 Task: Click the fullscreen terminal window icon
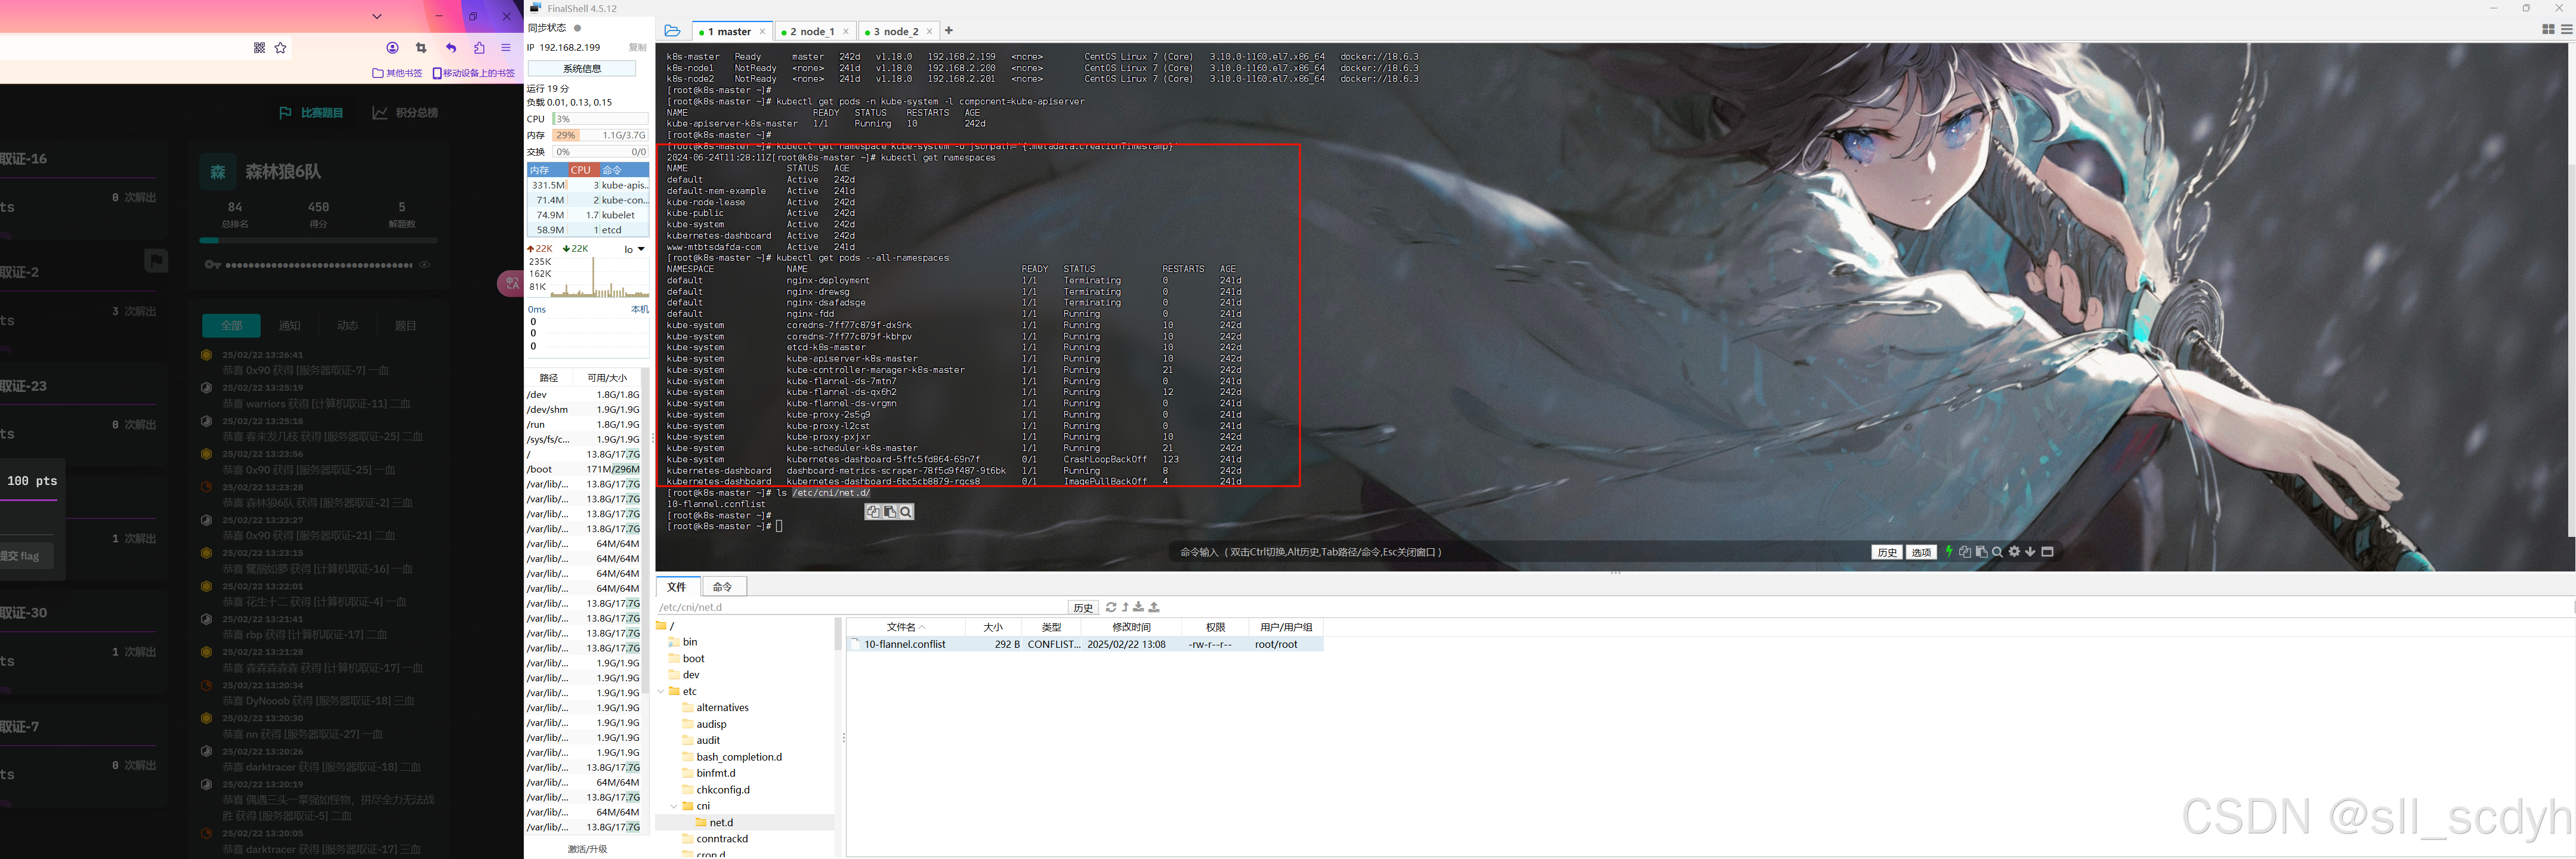(2047, 552)
